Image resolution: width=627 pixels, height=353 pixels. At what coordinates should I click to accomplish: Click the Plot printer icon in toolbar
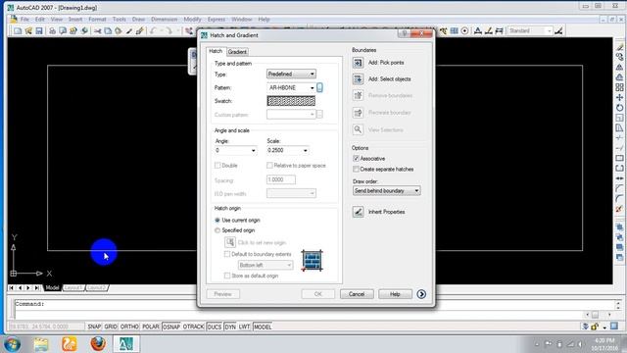pyautogui.click(x=52, y=30)
